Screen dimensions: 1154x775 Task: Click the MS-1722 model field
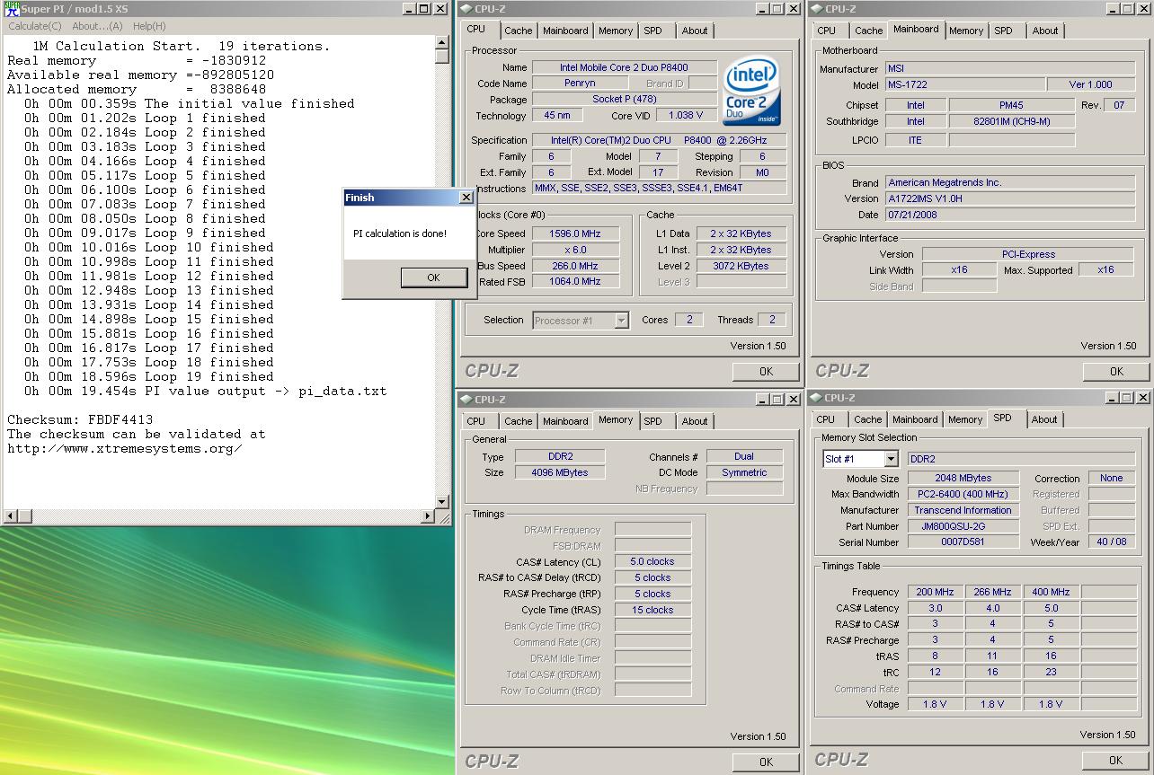pos(965,84)
